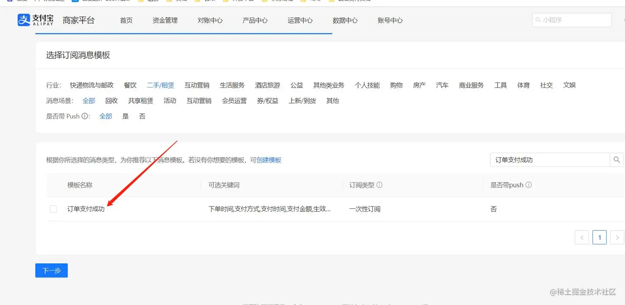Select 否 for Push filter
625x305 pixels.
142,116
